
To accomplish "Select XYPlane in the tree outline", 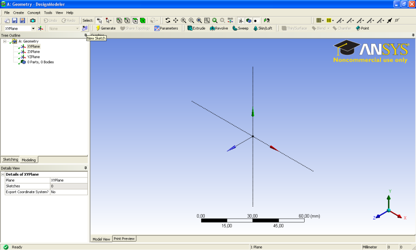I will click(33, 46).
